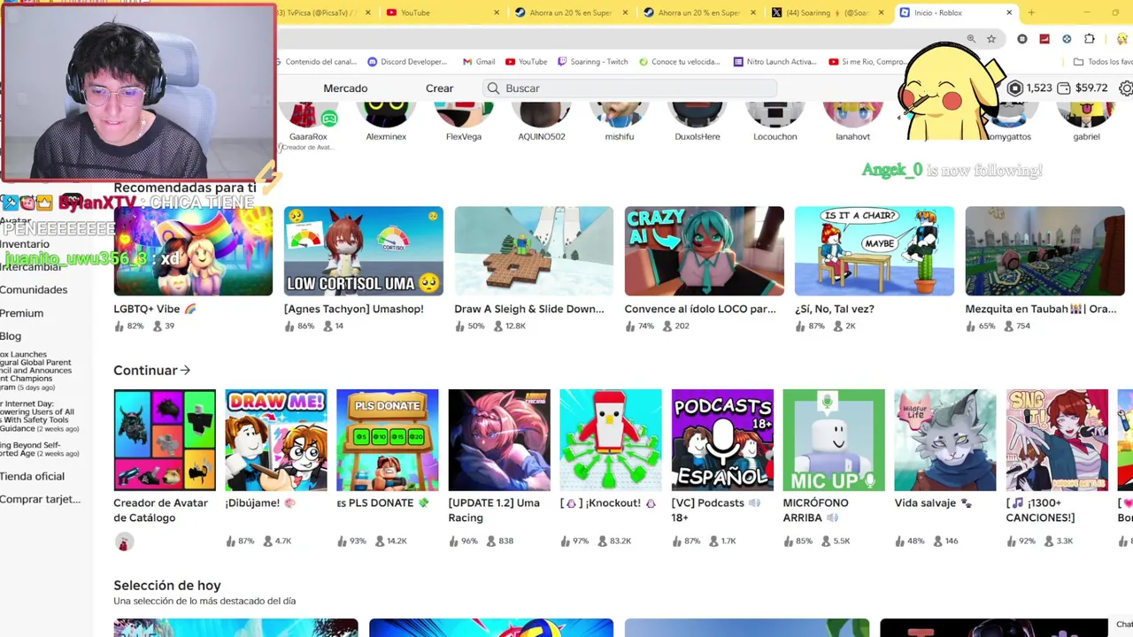Open friend avatar FlexVega
Viewport: 1133px width, 637px height.
tap(464, 115)
